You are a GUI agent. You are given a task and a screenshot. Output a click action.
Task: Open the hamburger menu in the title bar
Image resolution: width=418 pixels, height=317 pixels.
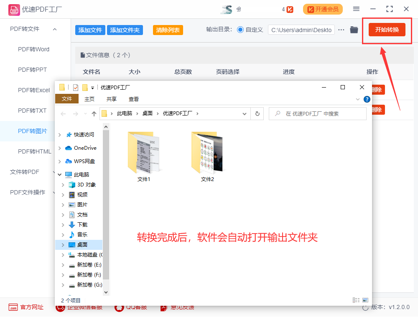pos(356,9)
